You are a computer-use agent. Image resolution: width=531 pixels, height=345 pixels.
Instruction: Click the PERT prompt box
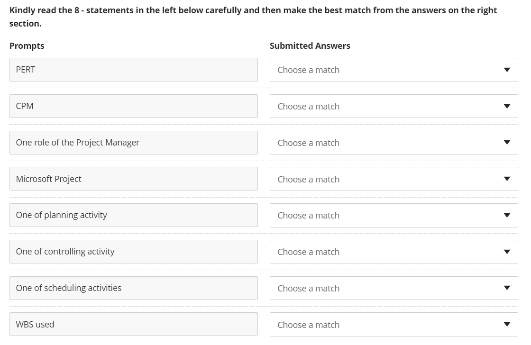(x=133, y=70)
